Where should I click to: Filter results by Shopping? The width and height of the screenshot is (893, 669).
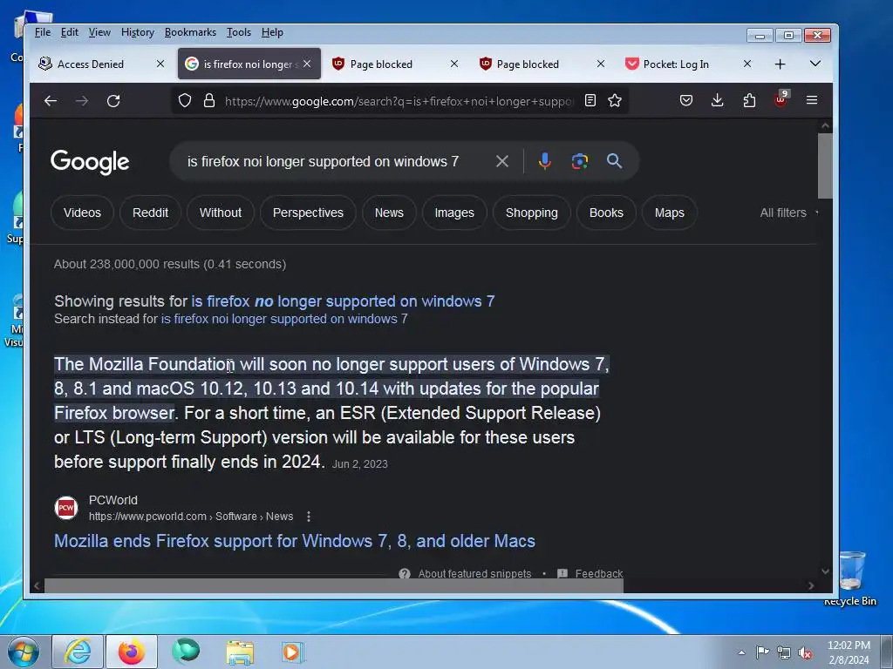click(x=532, y=213)
